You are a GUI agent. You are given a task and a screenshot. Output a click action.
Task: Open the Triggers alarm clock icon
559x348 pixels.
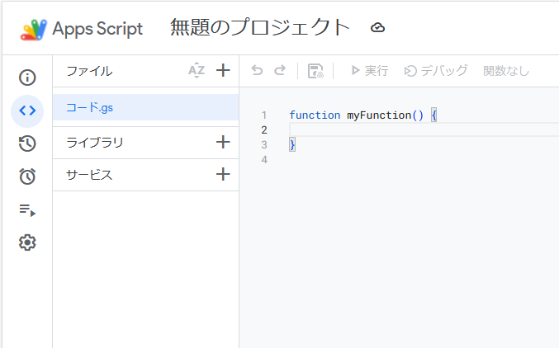(27, 176)
